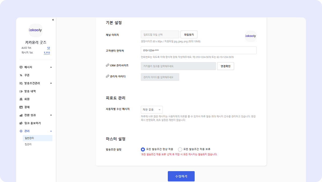Expand the 발송조건관리 menu arrow
322x182 pixels.
[51, 83]
